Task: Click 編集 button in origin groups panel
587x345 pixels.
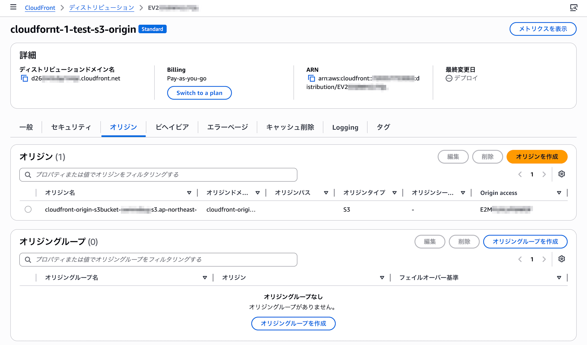Action: click(x=430, y=242)
